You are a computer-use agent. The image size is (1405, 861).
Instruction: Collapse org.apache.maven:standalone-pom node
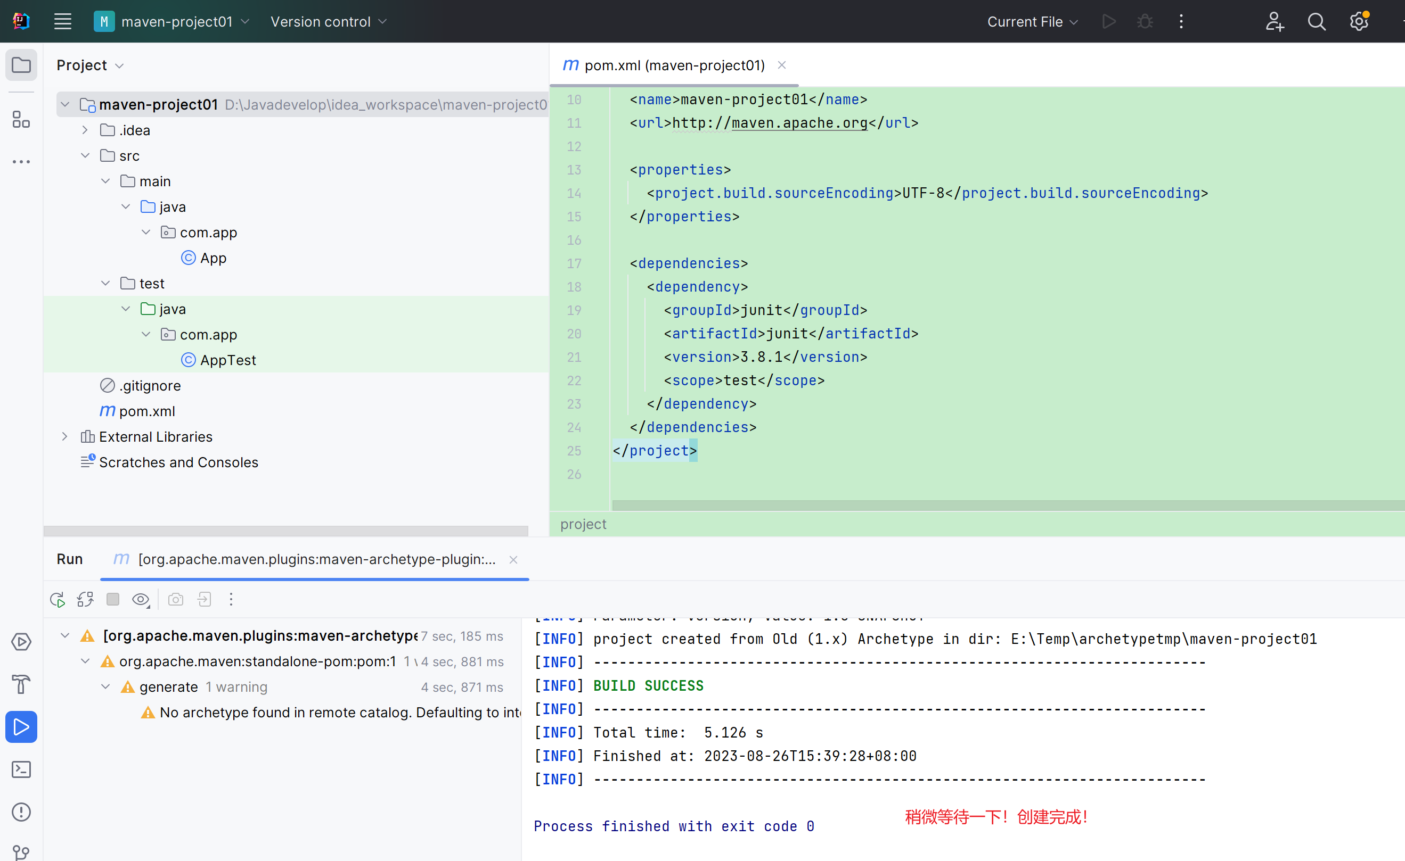pos(85,661)
